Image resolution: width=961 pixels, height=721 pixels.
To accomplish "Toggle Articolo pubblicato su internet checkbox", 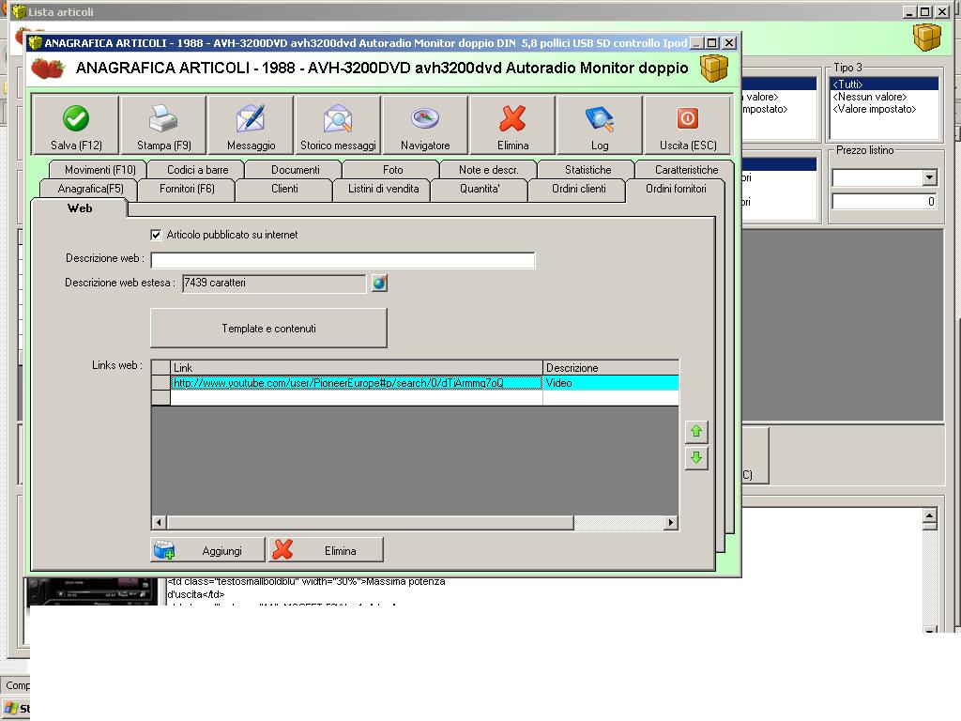I will [x=156, y=235].
